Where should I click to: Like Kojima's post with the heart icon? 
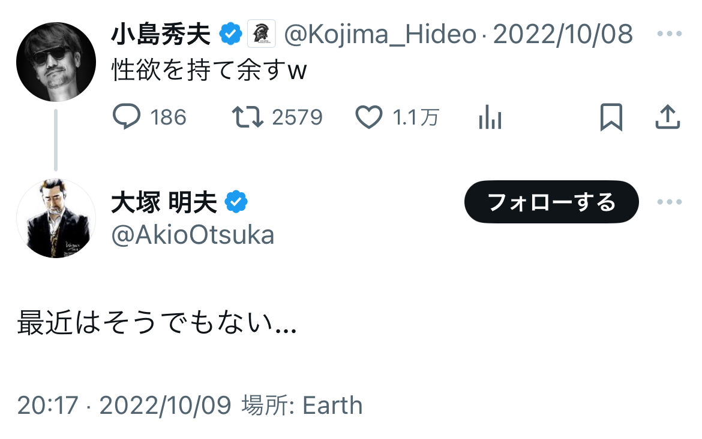tap(369, 117)
